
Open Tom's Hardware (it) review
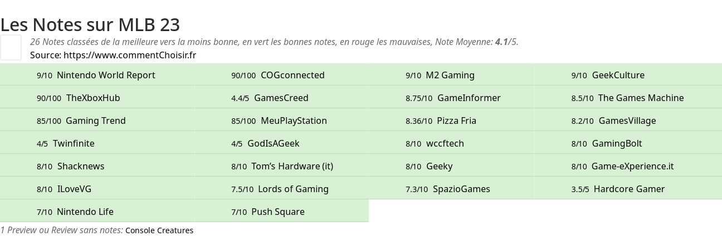tap(292, 166)
